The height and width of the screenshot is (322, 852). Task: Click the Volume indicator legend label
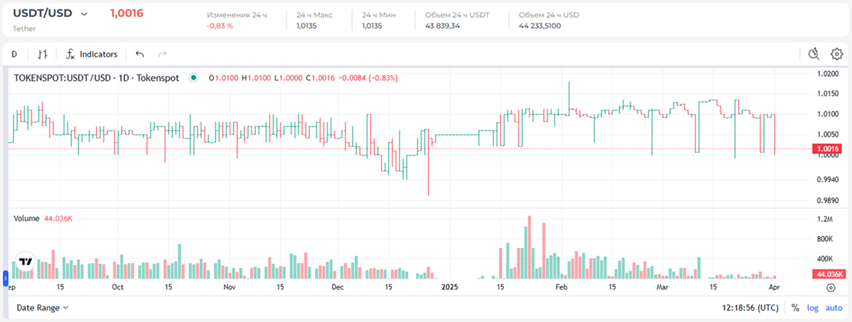26,219
